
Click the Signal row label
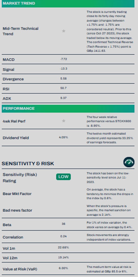pyautogui.click(x=8, y=70)
